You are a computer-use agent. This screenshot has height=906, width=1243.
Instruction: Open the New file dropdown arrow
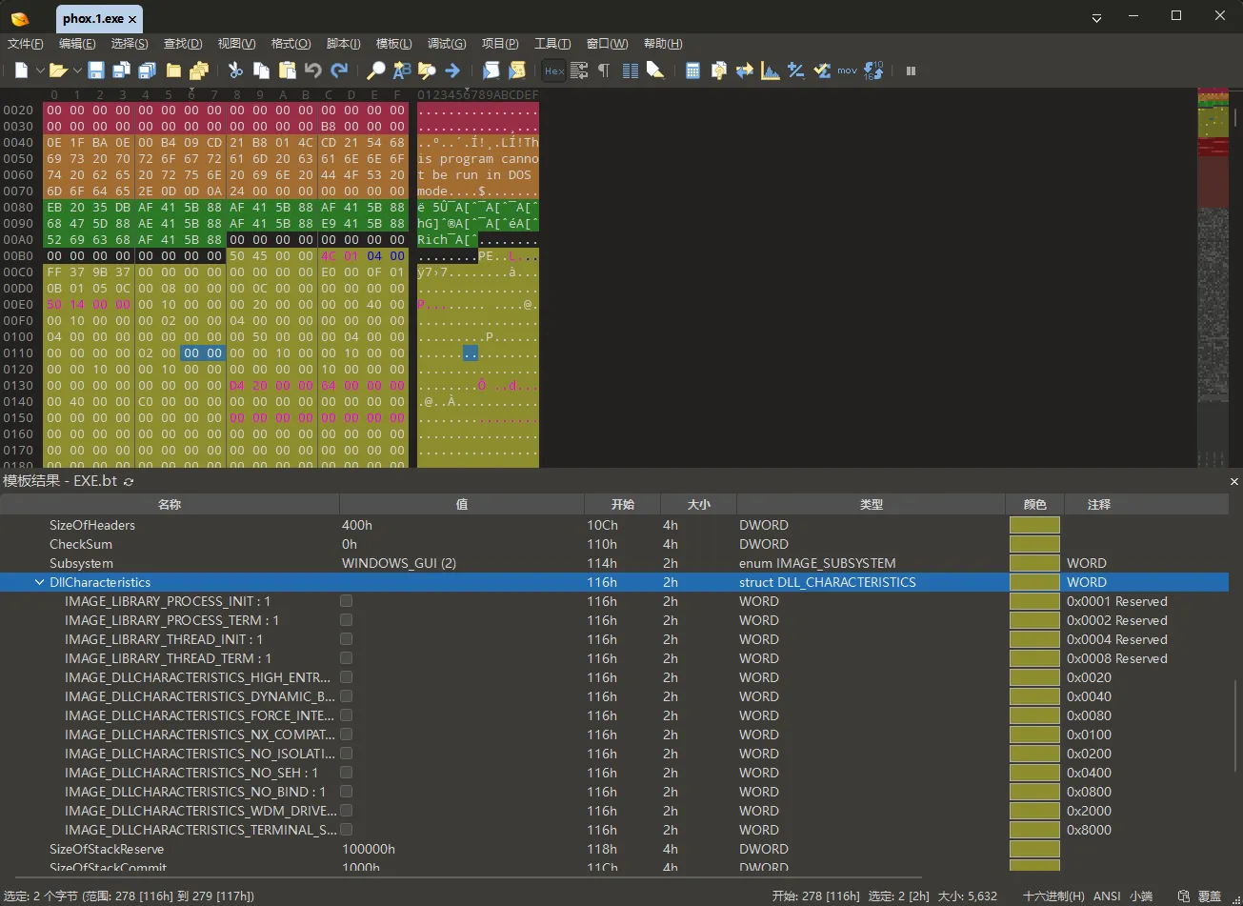[x=40, y=70]
